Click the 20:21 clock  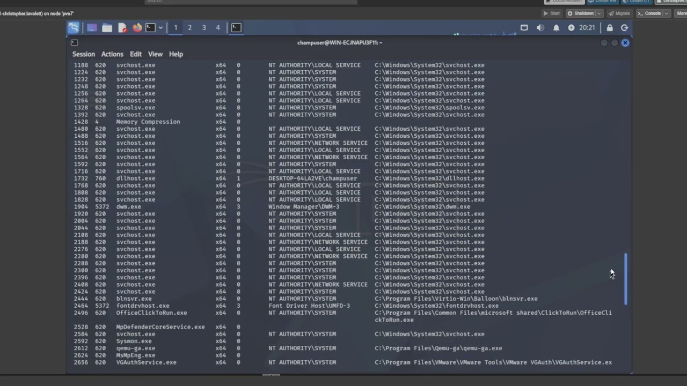(587, 28)
